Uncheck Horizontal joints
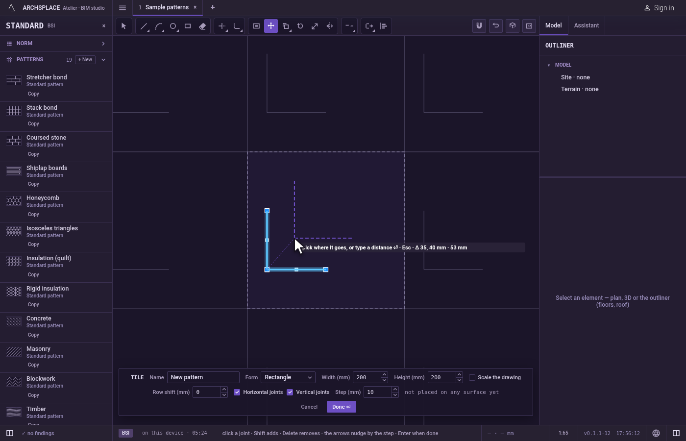The image size is (686, 441). 237,392
